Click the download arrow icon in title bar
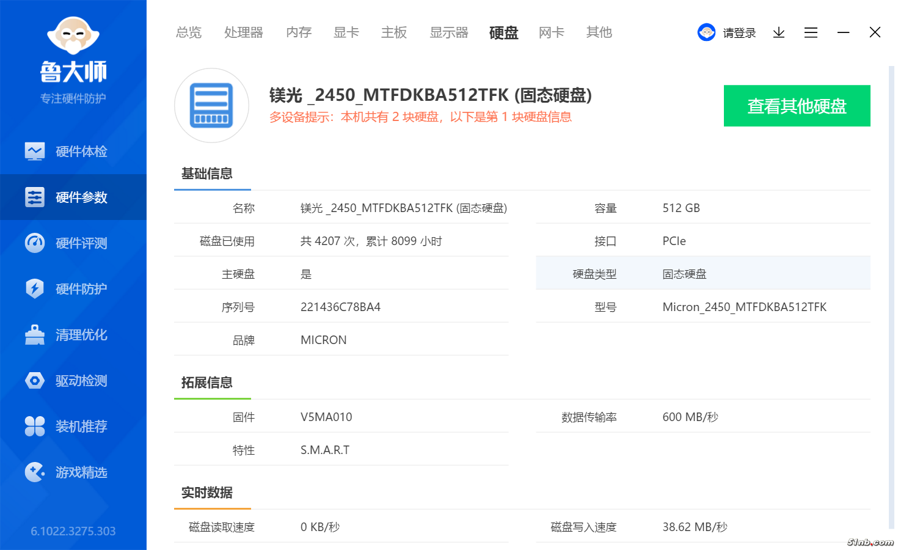This screenshot has height=550, width=898. (x=778, y=32)
